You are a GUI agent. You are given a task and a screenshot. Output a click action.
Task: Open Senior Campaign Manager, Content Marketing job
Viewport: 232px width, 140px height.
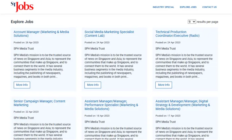click(39, 103)
